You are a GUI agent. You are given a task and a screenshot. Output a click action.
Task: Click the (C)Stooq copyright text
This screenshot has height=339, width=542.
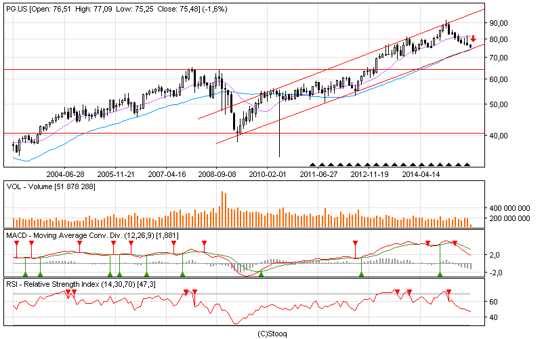272,334
